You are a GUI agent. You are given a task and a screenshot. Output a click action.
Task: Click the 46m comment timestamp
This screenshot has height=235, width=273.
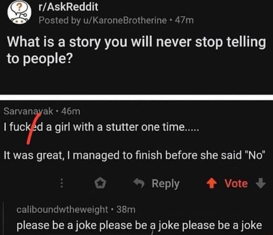70,111
